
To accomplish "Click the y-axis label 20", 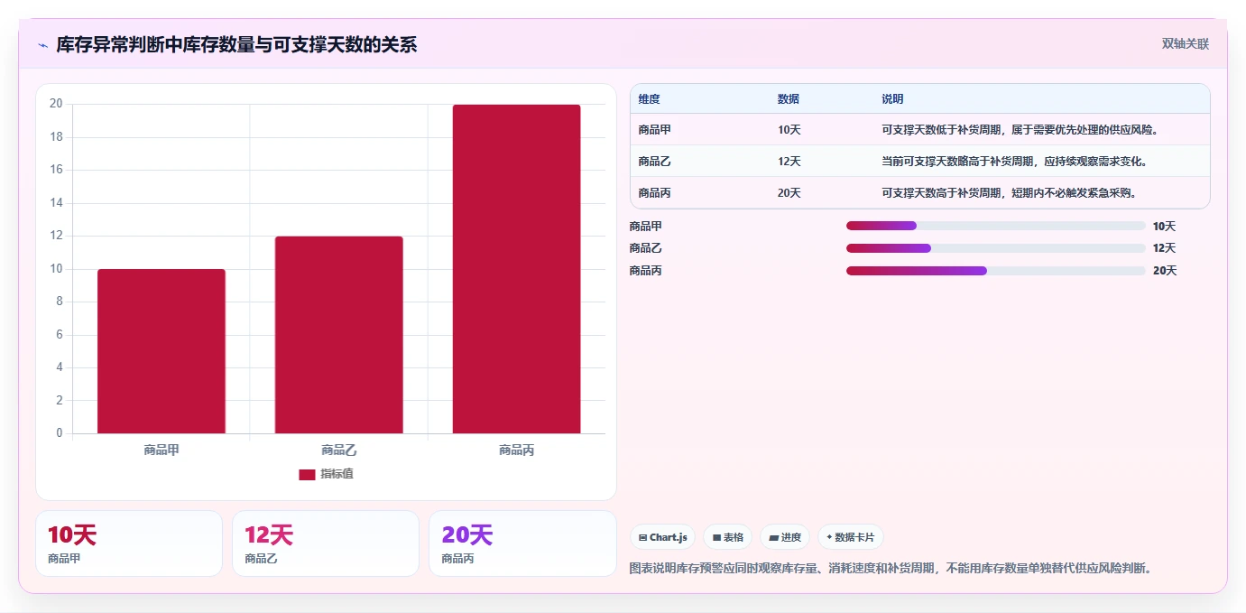I will click(56, 104).
